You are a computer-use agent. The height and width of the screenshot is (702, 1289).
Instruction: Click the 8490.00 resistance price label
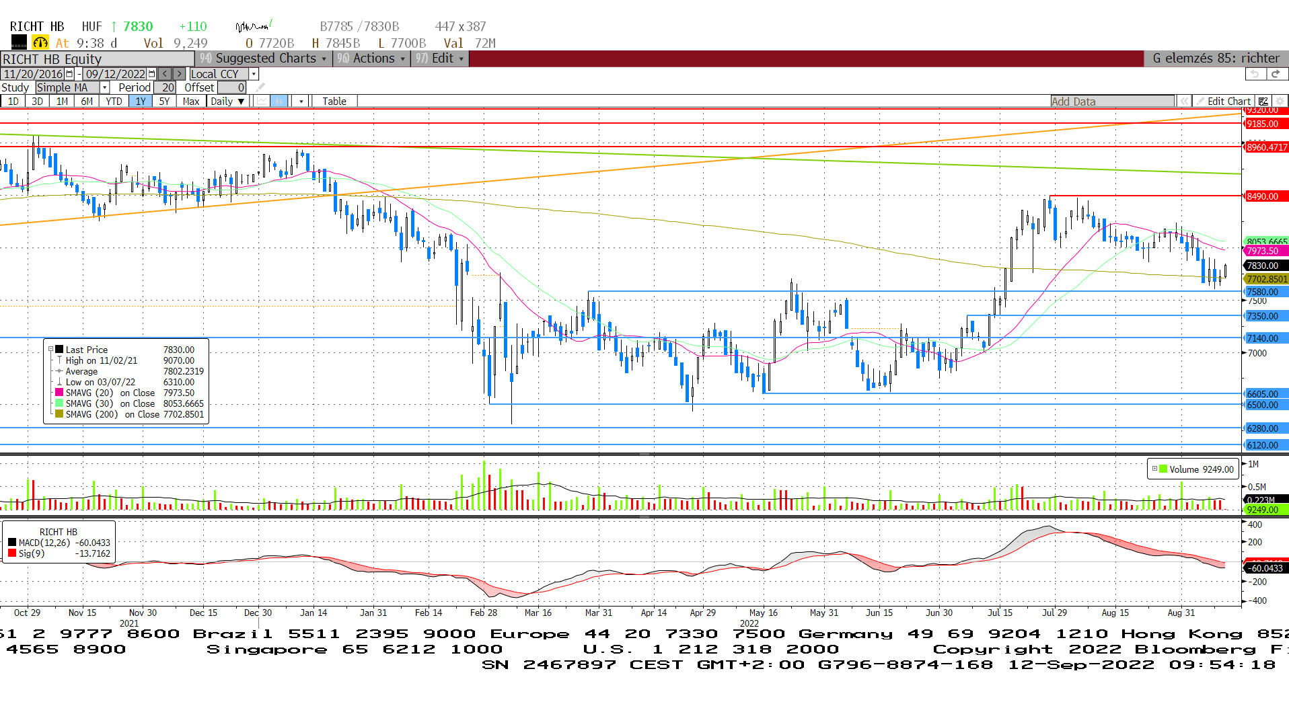click(x=1265, y=197)
